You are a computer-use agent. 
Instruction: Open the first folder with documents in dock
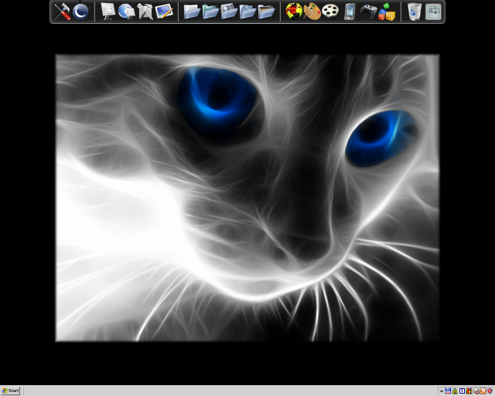[192, 12]
